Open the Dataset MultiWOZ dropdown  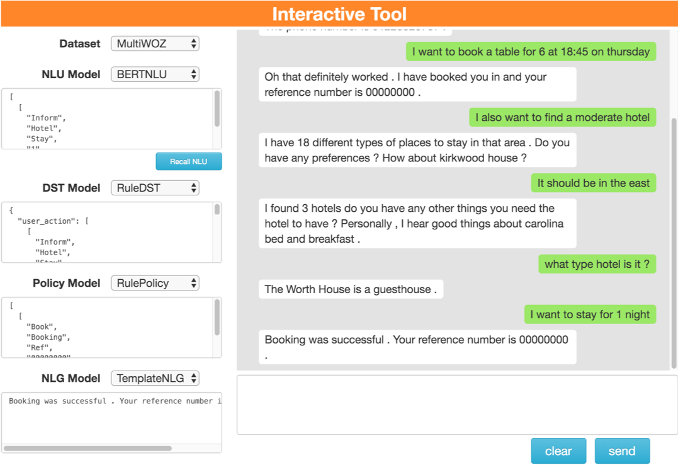[x=155, y=43]
